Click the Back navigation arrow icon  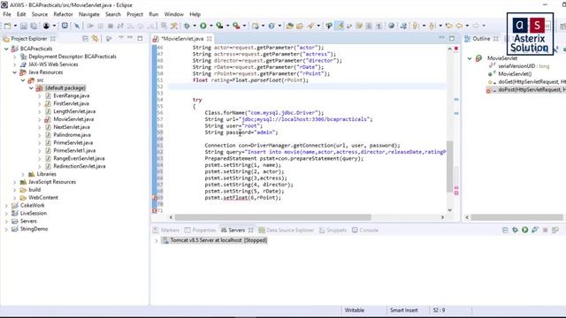(459, 26)
